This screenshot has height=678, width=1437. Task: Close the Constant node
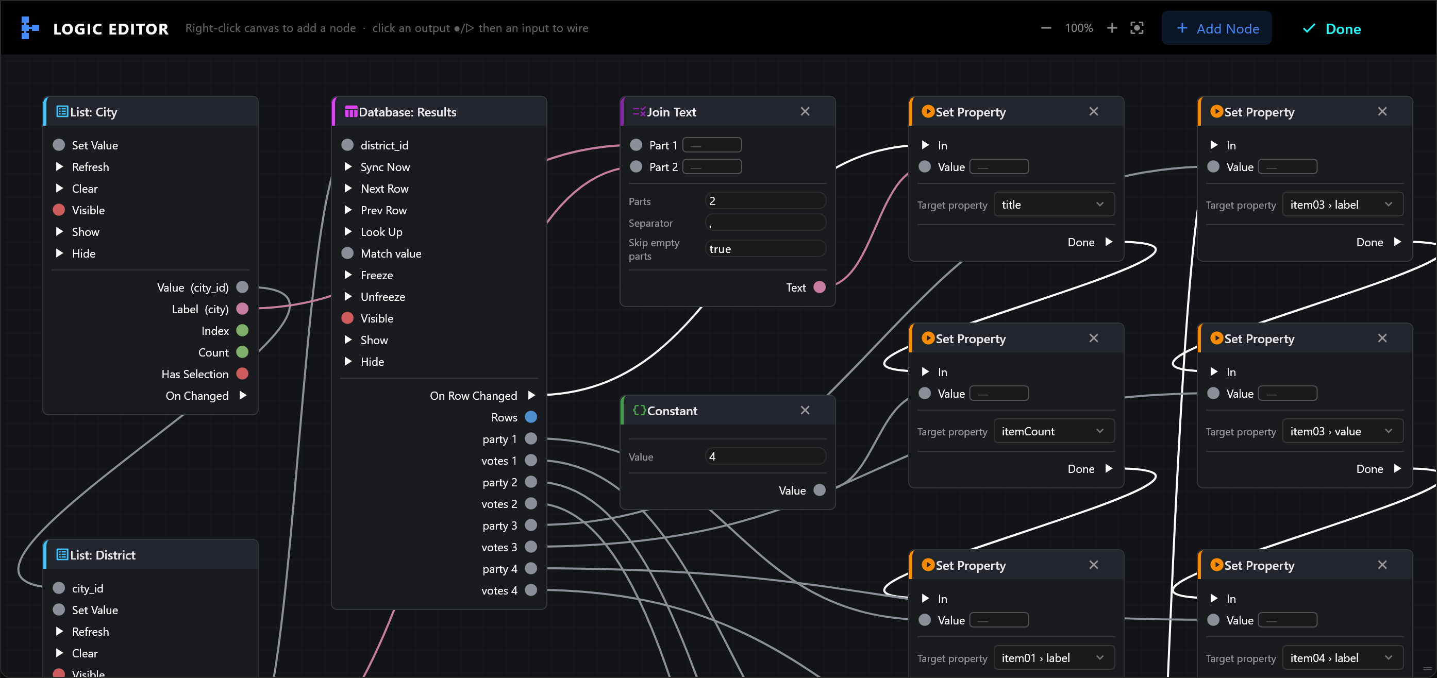pos(805,411)
